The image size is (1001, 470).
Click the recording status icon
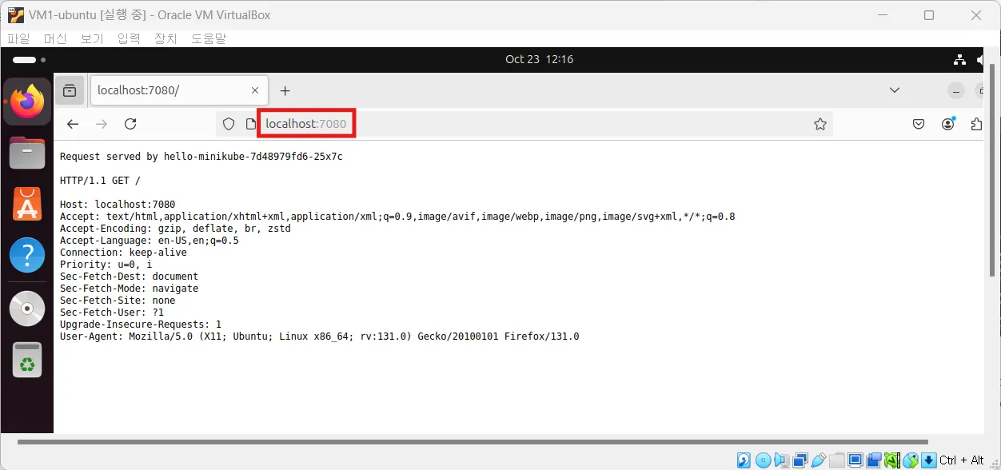874,460
